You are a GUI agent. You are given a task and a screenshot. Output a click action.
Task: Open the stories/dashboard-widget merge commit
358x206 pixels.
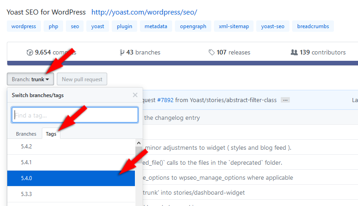tap(194, 192)
